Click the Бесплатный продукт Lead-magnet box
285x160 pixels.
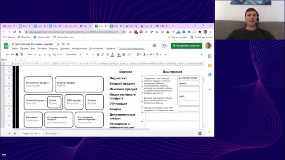point(38,84)
